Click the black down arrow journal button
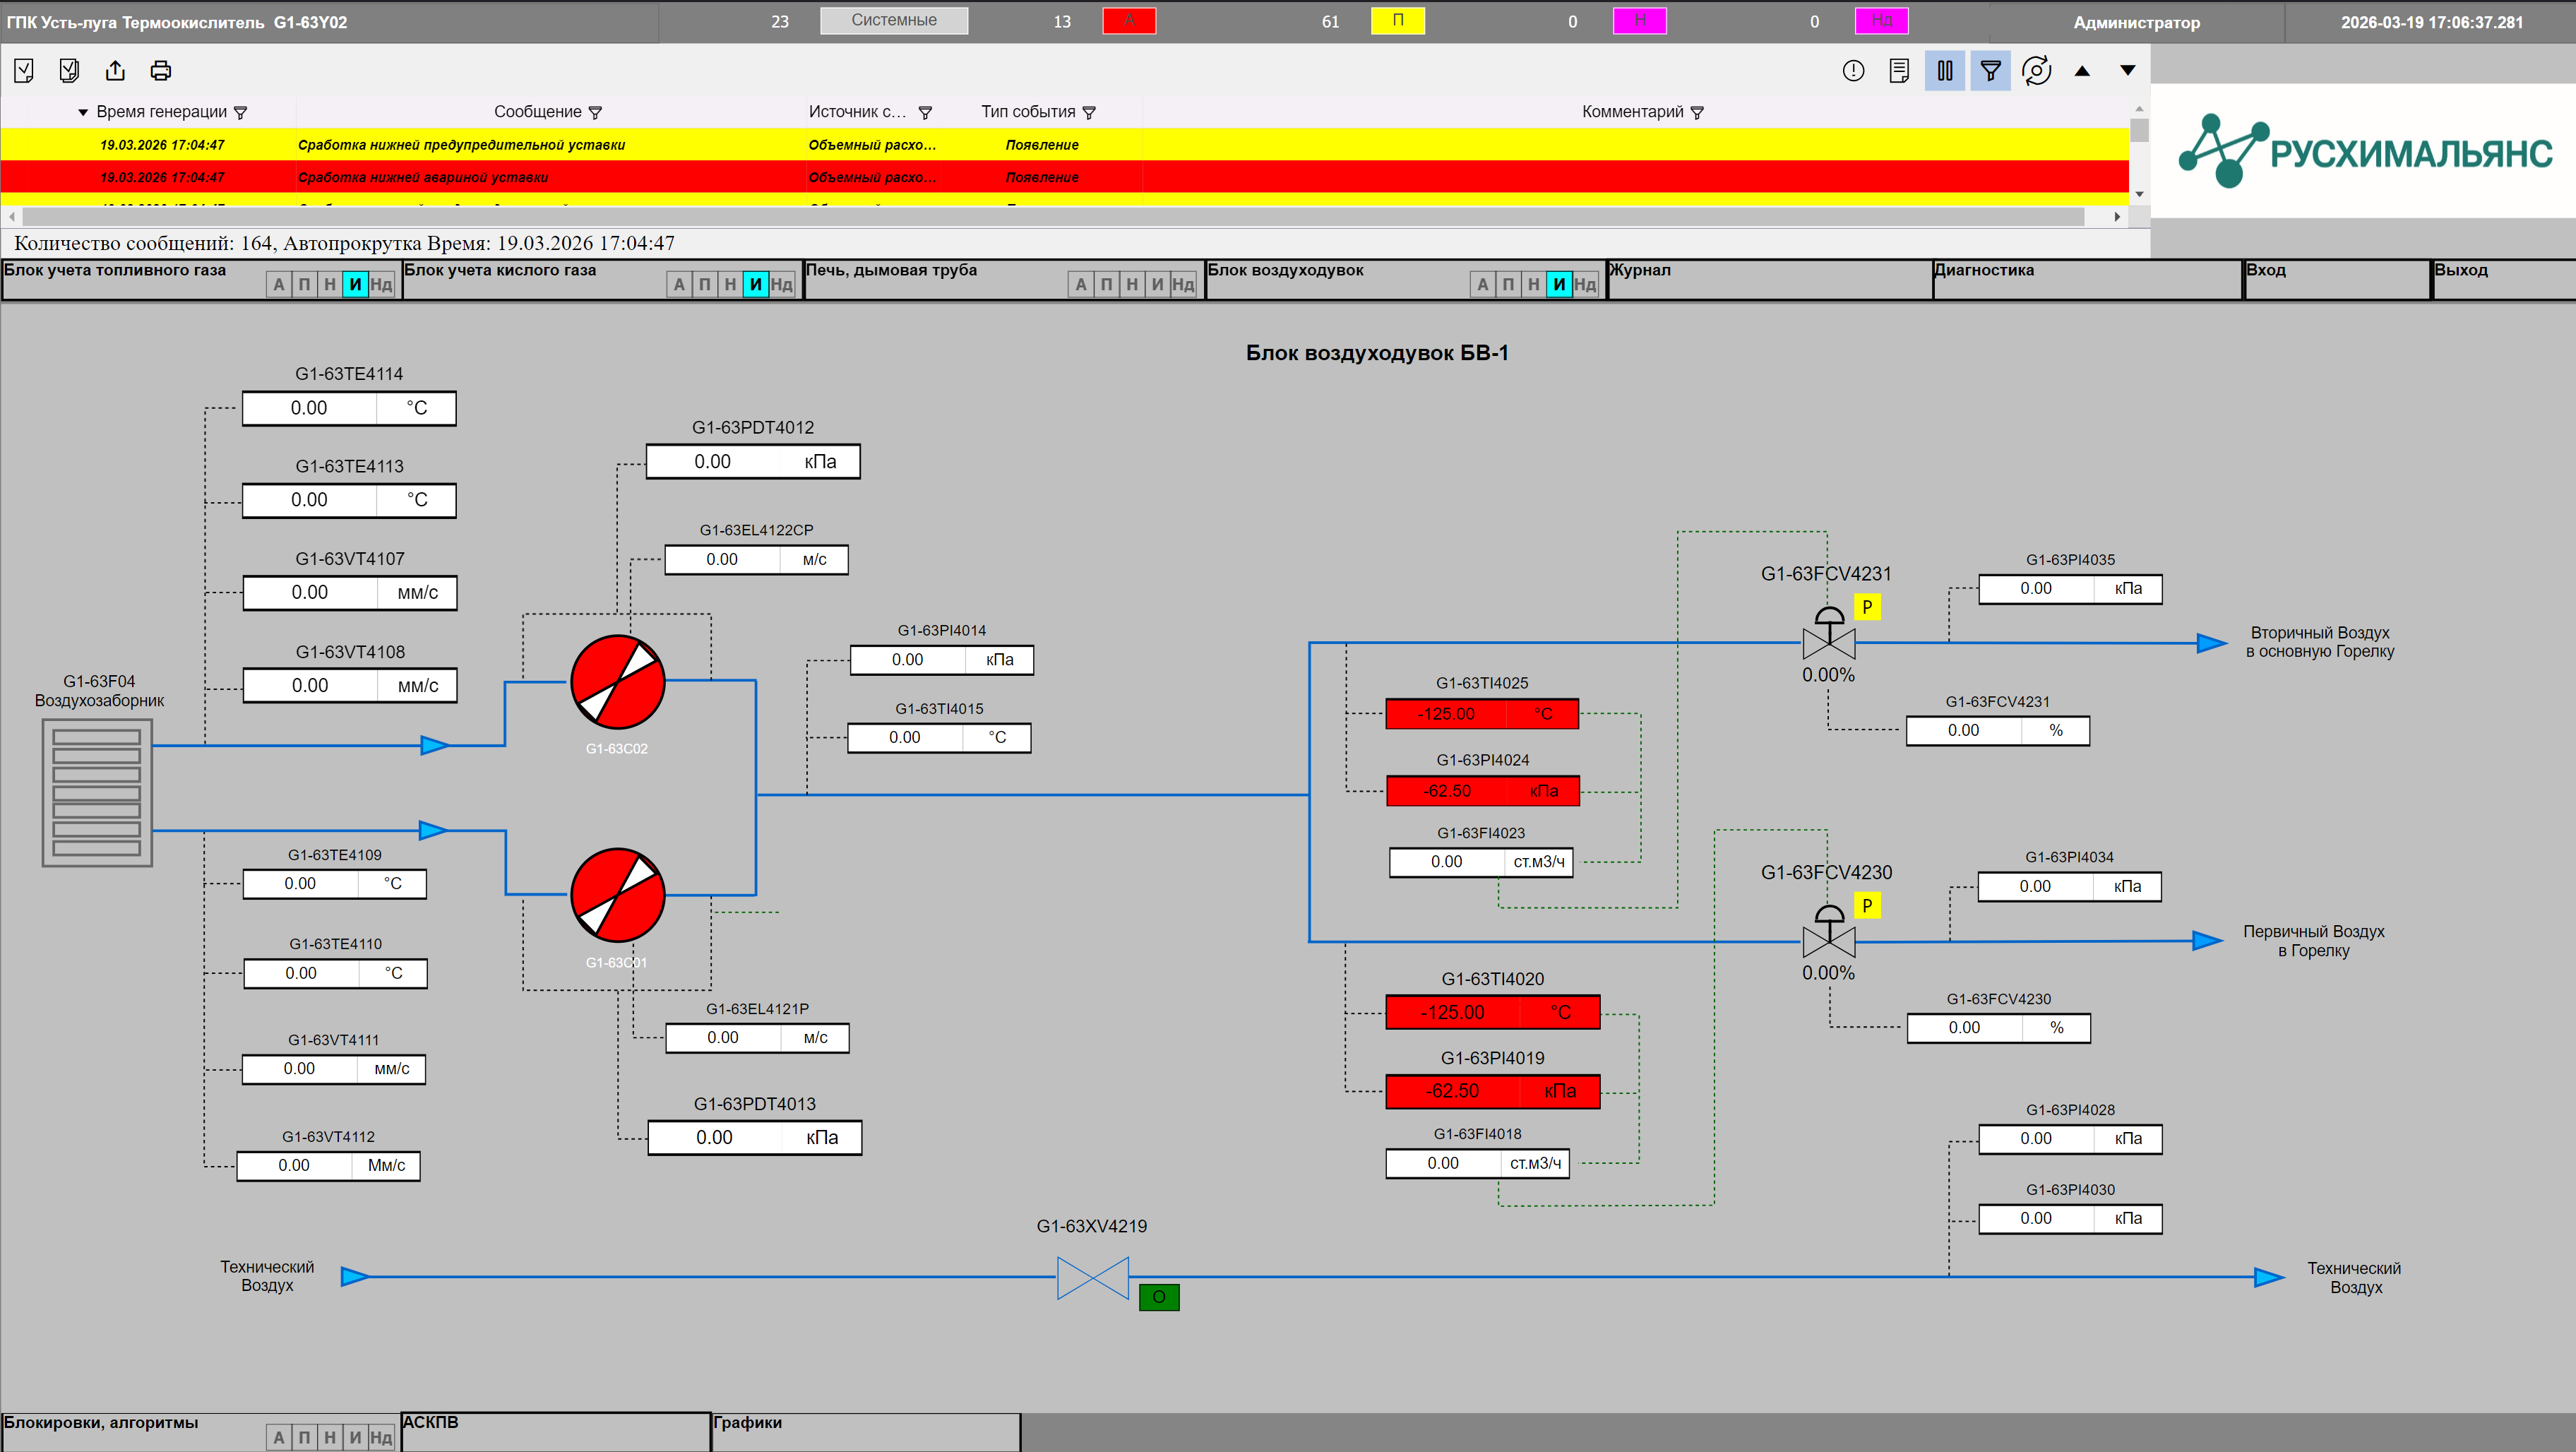 tap(2128, 71)
